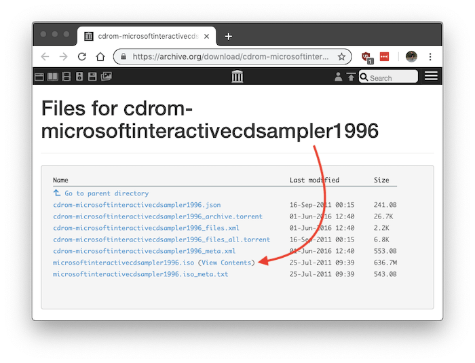Screen dimensions: 475x363
Task: Open the Video (film strip) media icon
Action: coord(66,77)
